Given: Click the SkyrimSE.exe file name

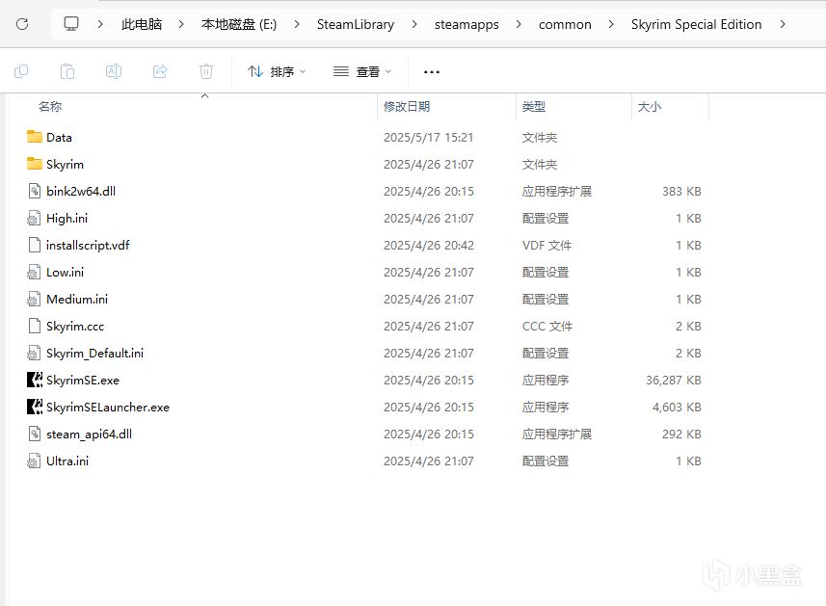Looking at the screenshot, I should click(83, 381).
